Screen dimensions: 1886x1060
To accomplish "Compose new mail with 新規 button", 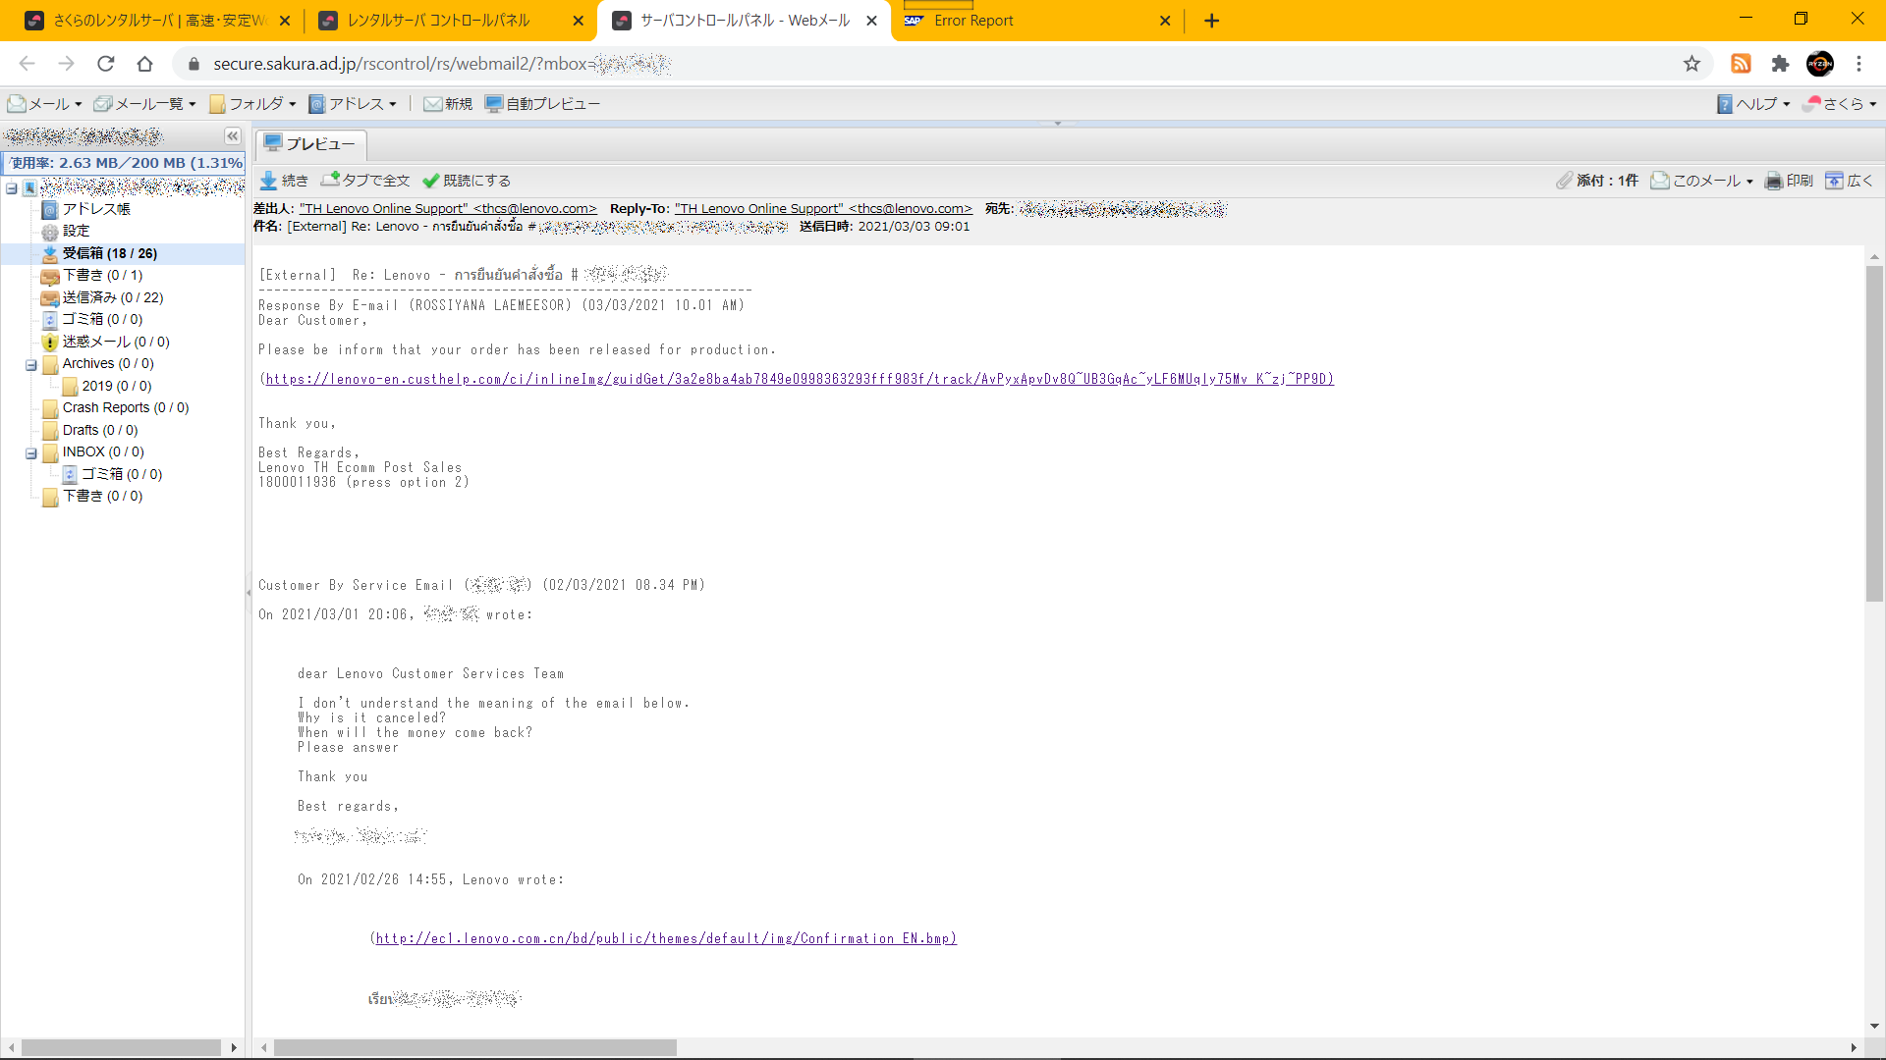I will [x=448, y=104].
